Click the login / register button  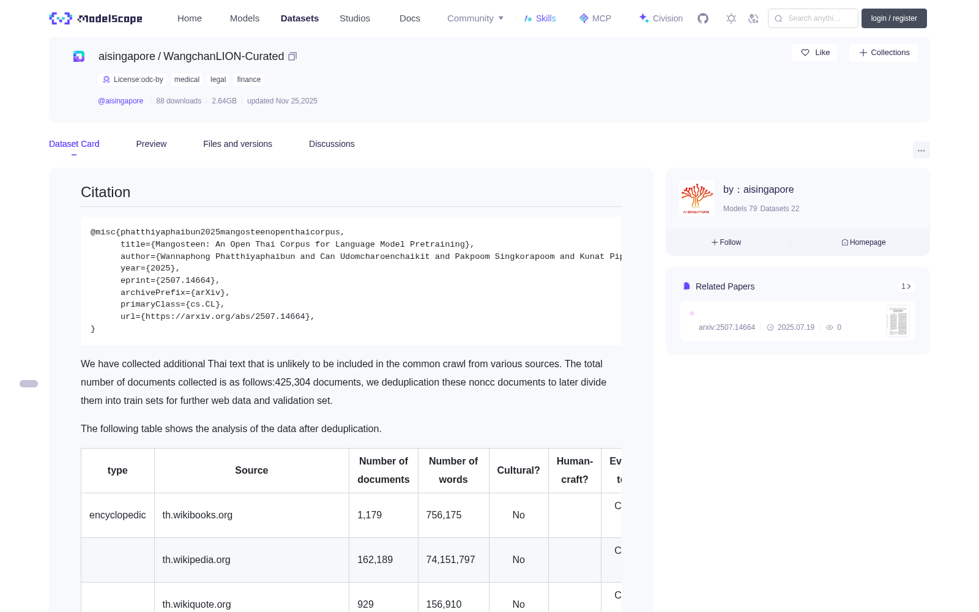(894, 18)
